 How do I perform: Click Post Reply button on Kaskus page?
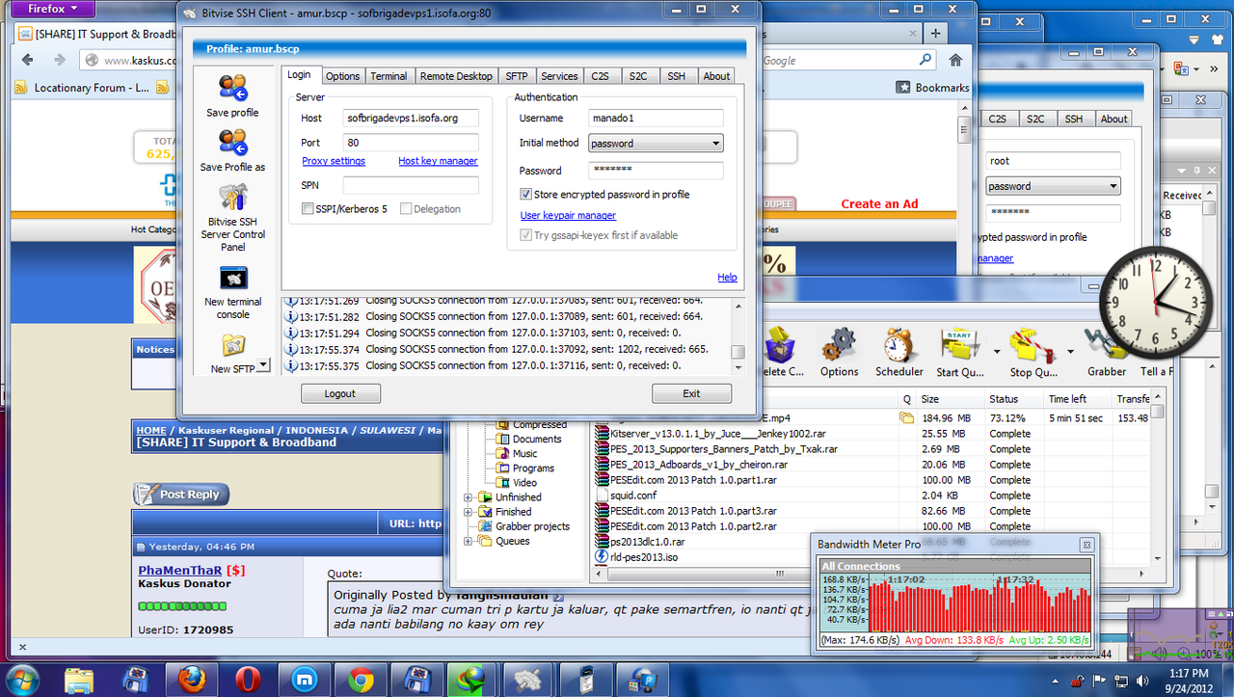pos(182,495)
